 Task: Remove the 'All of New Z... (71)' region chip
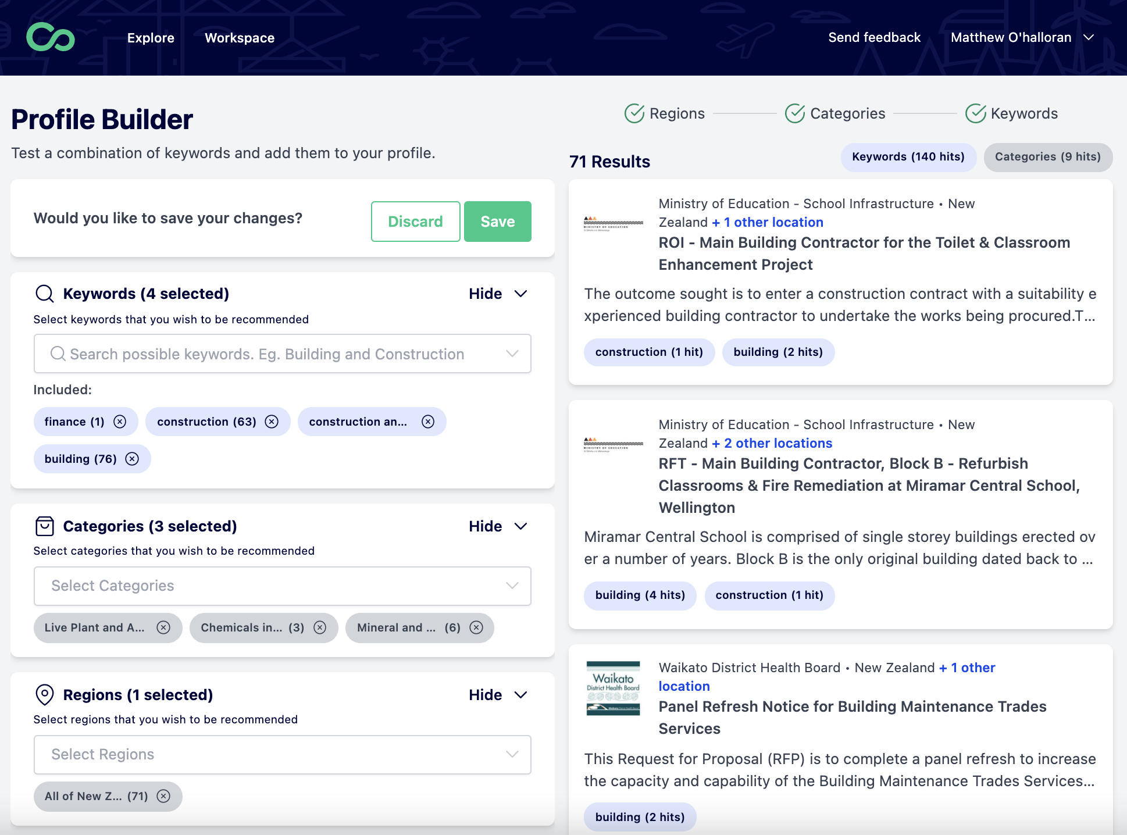point(164,796)
